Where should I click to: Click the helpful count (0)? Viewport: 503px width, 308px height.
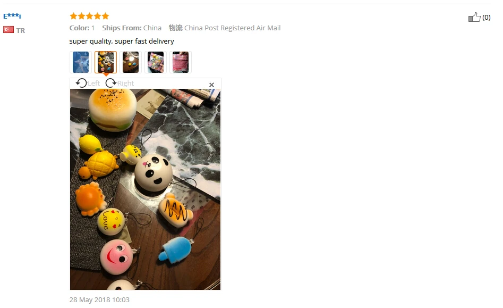[x=487, y=18]
